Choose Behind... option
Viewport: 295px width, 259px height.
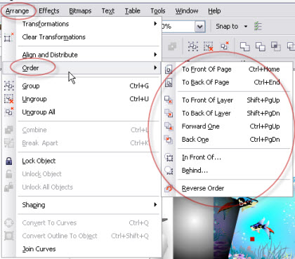227,171
